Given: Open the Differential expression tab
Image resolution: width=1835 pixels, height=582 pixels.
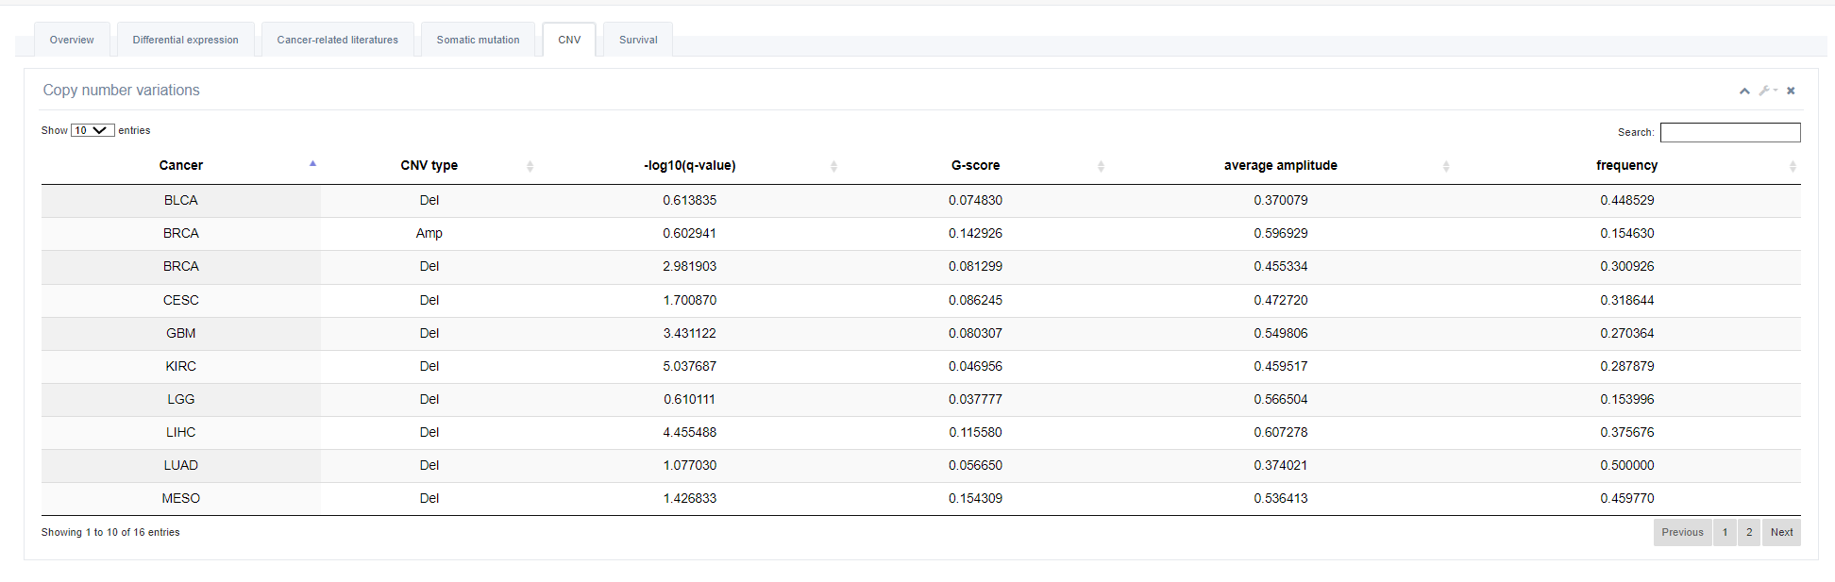Looking at the screenshot, I should [x=185, y=40].
